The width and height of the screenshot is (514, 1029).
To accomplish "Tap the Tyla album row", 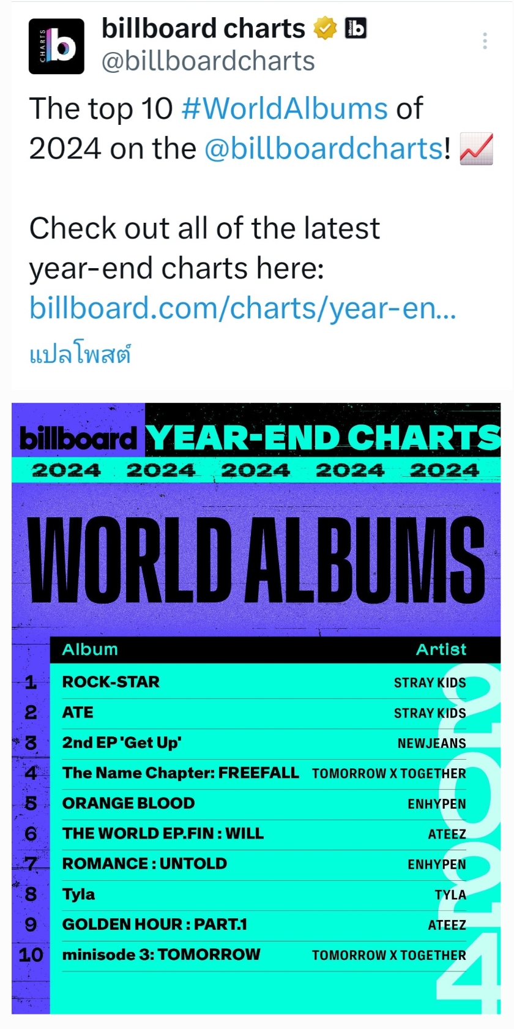I will click(x=264, y=895).
